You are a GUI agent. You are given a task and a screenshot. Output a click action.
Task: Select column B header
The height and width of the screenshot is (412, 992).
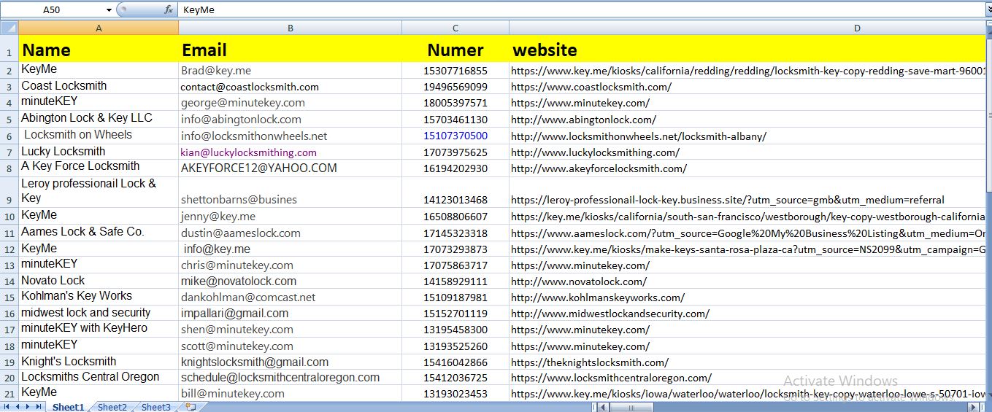pyautogui.click(x=290, y=28)
